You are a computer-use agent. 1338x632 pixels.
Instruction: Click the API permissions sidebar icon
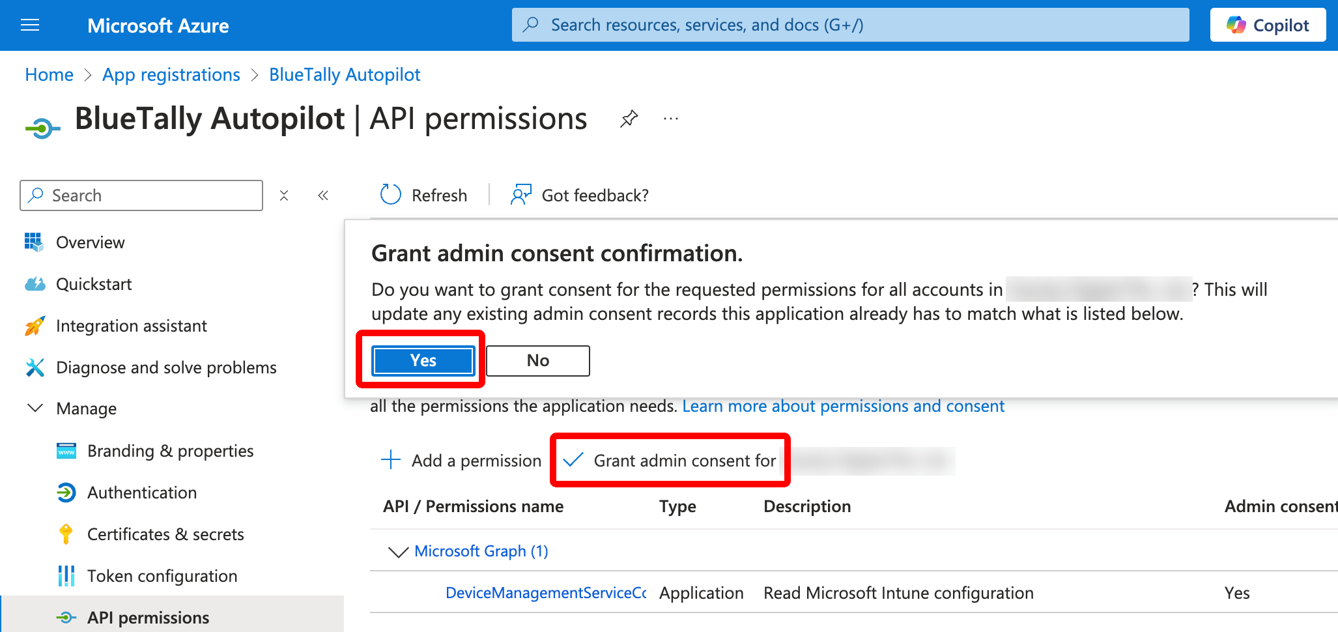click(x=66, y=618)
